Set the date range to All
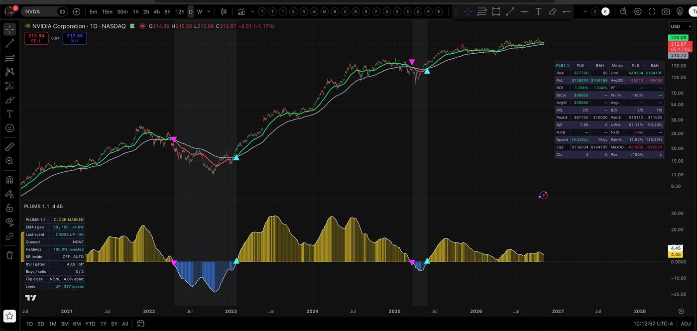 coord(125,324)
